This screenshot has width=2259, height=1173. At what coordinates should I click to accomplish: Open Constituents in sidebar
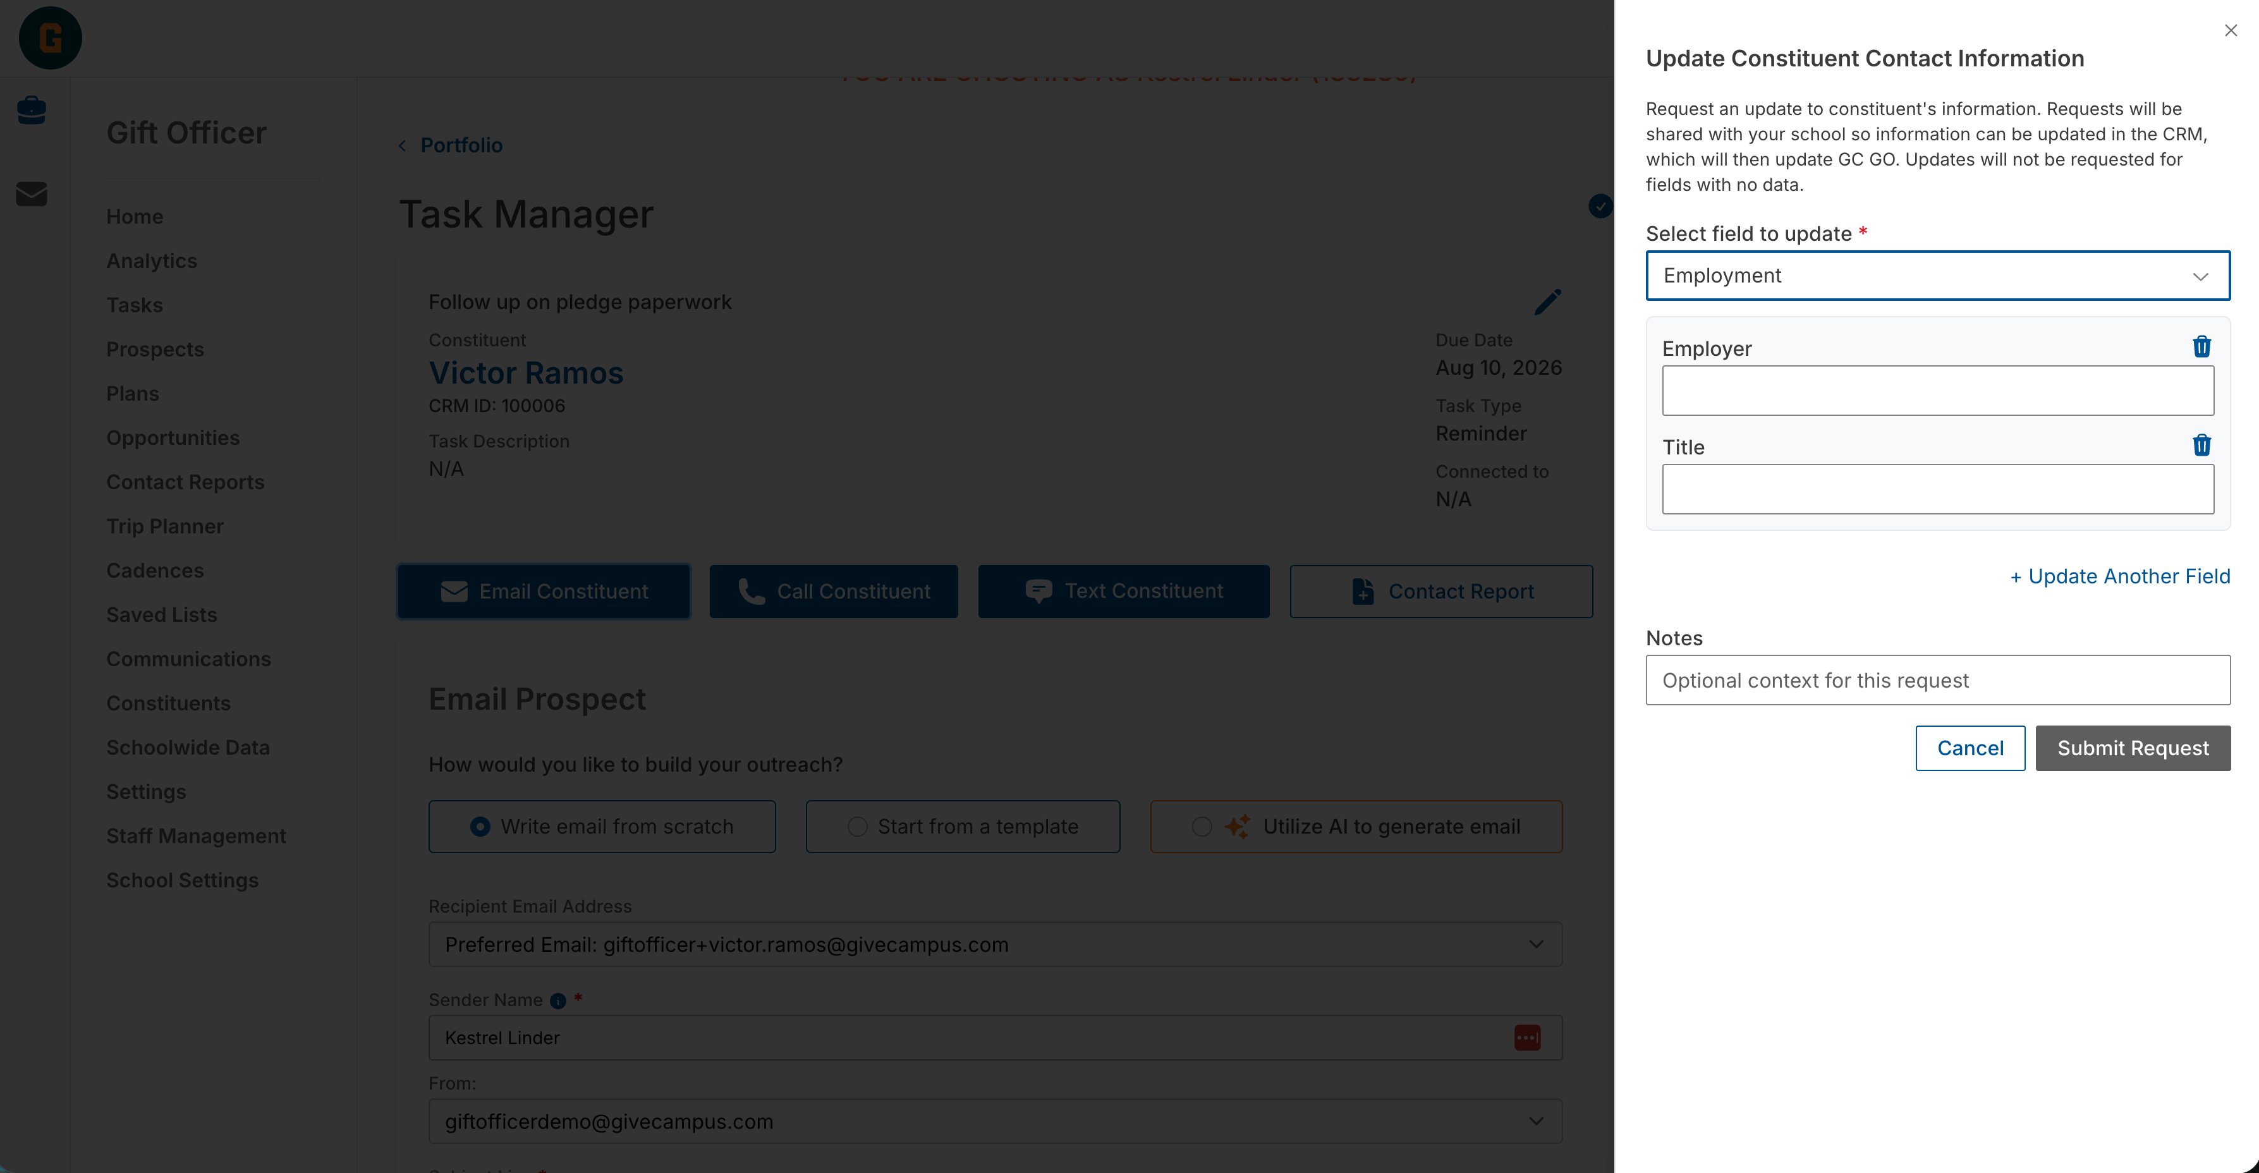[x=168, y=703]
